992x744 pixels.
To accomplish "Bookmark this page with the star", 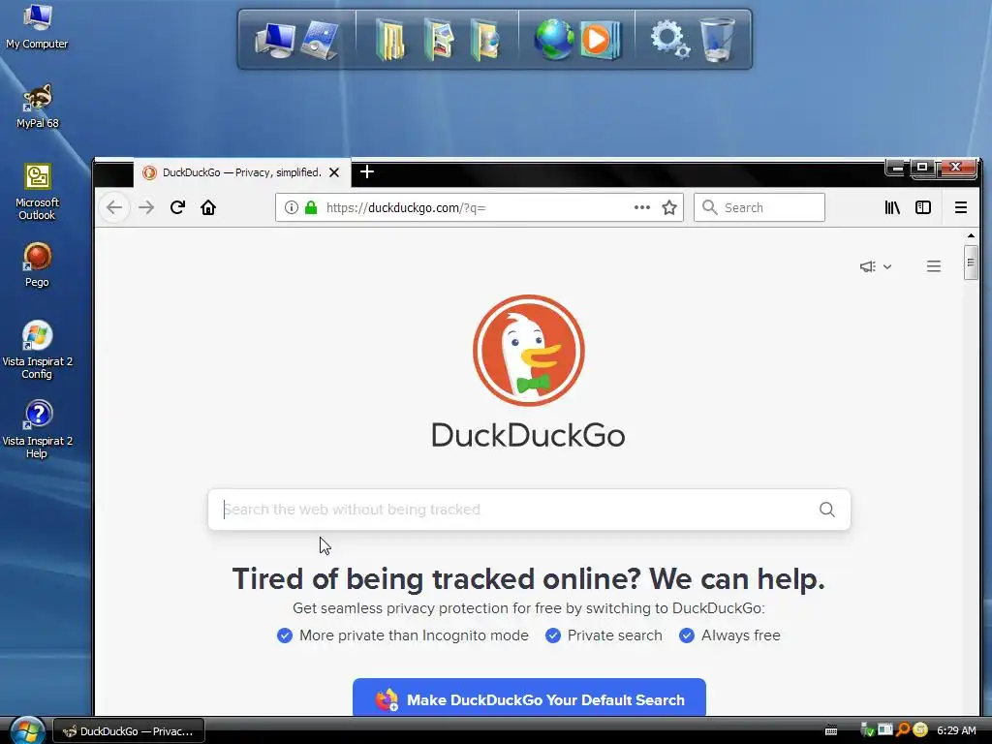I will (x=669, y=207).
